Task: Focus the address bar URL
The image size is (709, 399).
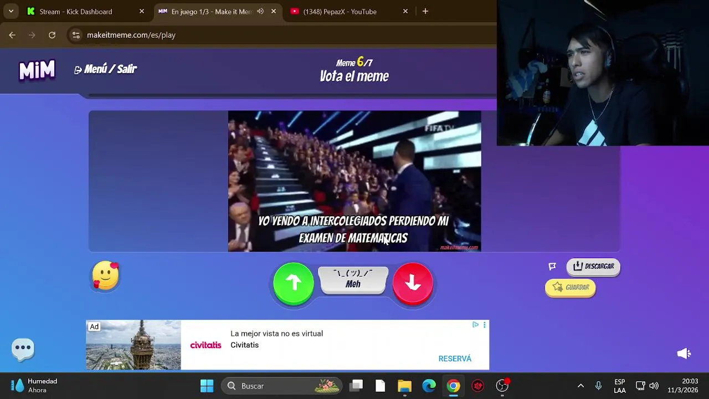Action: pos(131,35)
